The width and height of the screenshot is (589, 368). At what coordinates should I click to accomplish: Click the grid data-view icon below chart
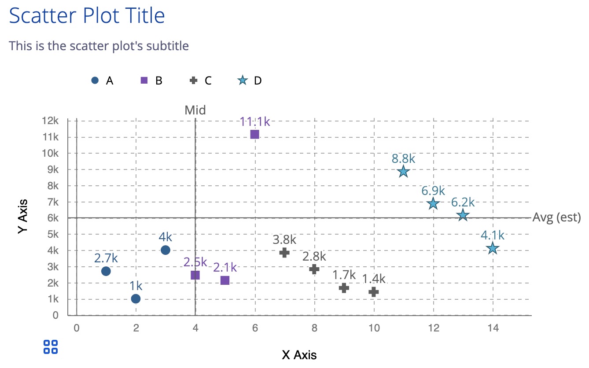tap(51, 347)
